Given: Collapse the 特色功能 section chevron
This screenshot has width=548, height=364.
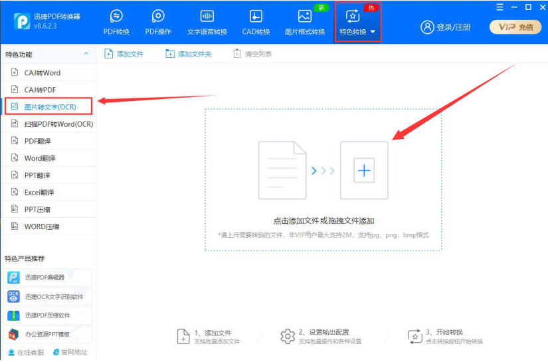Looking at the screenshot, I should click(86, 53).
